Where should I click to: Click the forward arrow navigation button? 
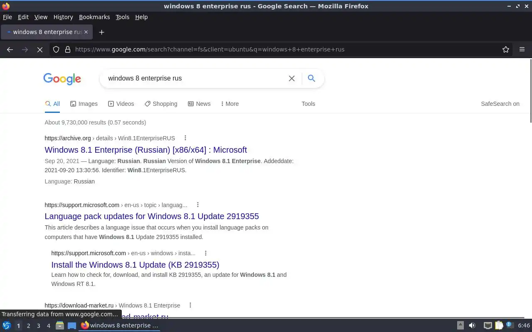pos(25,49)
